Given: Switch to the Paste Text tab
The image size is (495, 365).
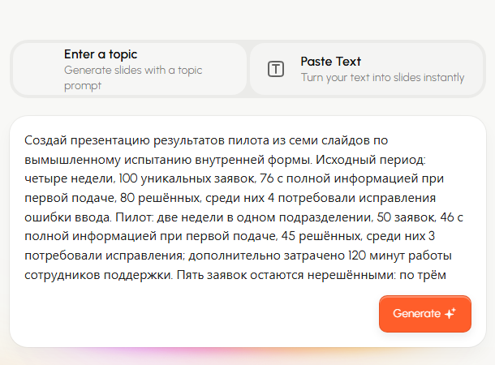Looking at the screenshot, I should pos(366,69).
